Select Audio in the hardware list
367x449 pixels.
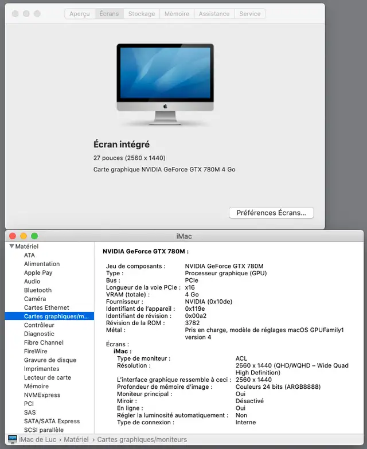(x=32, y=281)
